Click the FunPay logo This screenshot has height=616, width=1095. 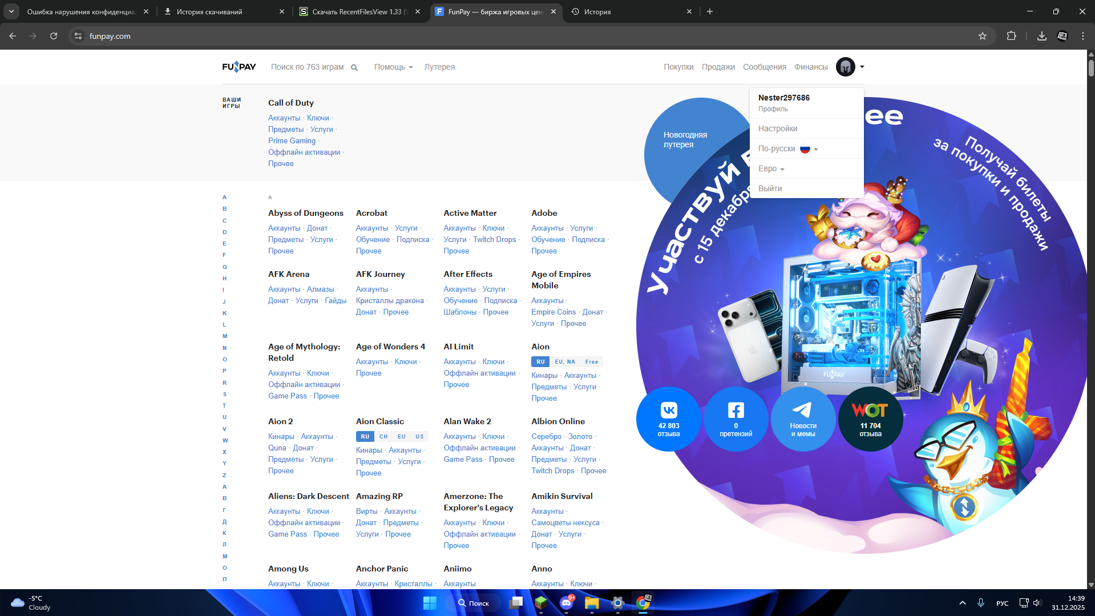[239, 67]
